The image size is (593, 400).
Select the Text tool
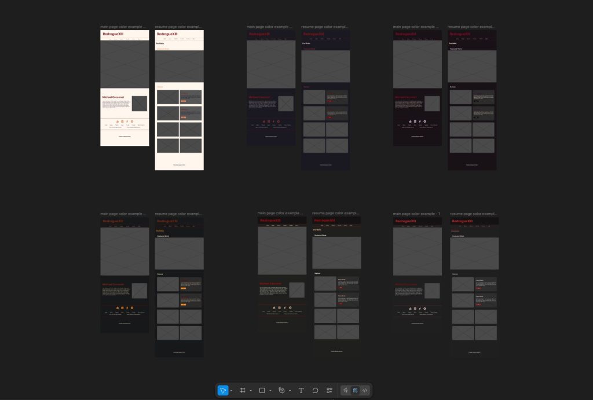tap(301, 390)
